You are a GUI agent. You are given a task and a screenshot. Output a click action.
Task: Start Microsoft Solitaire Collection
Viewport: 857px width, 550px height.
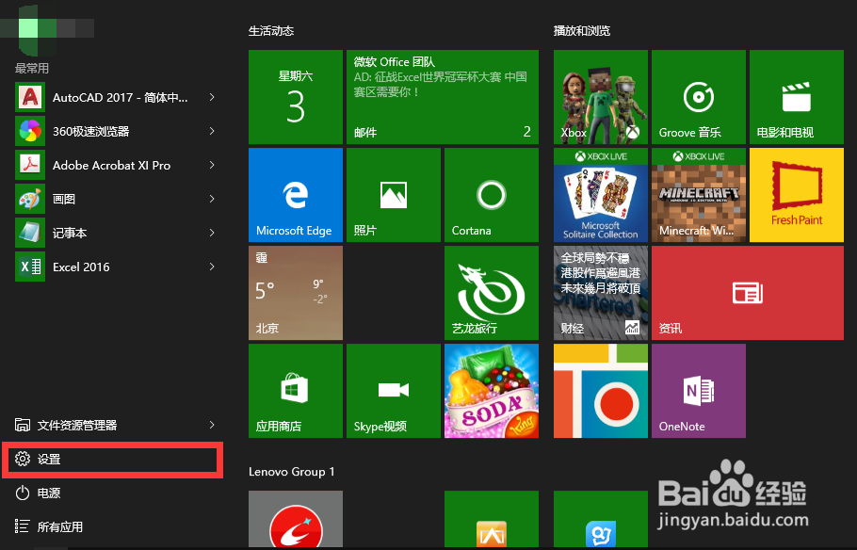tap(600, 195)
